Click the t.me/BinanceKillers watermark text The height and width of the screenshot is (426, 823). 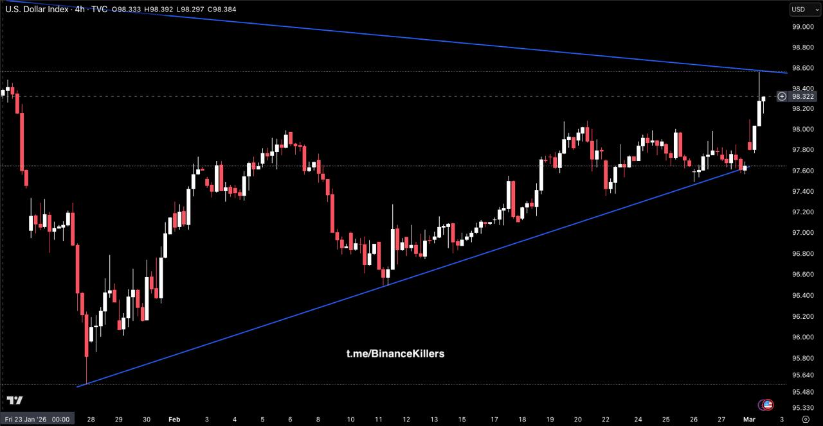click(395, 354)
